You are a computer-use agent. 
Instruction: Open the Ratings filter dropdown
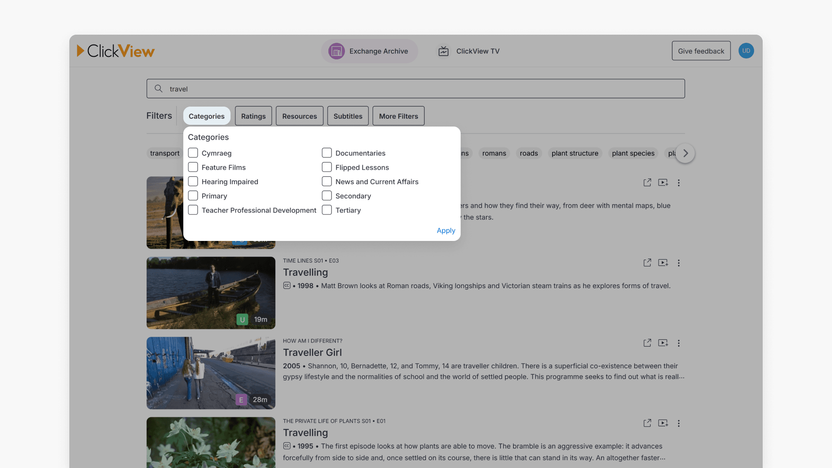[253, 116]
